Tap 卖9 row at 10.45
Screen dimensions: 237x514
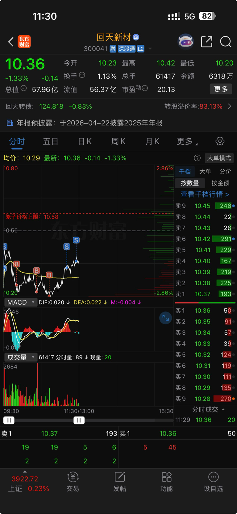pos(205,206)
